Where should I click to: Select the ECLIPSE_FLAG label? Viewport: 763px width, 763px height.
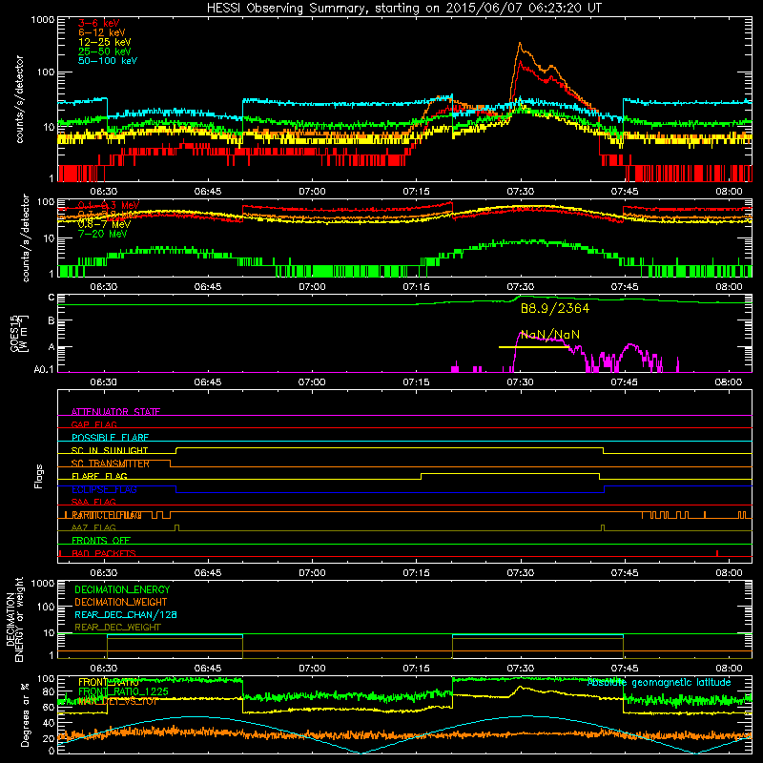click(104, 489)
